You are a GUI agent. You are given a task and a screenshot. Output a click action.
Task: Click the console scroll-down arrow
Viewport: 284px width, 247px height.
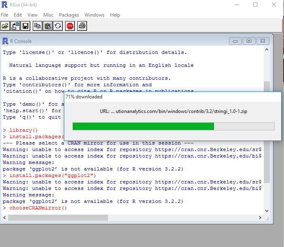click(x=267, y=211)
